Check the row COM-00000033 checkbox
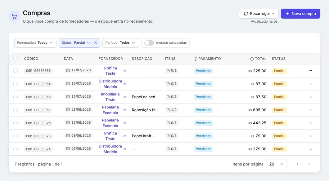This screenshot has width=329, height=181. (x=16, y=97)
